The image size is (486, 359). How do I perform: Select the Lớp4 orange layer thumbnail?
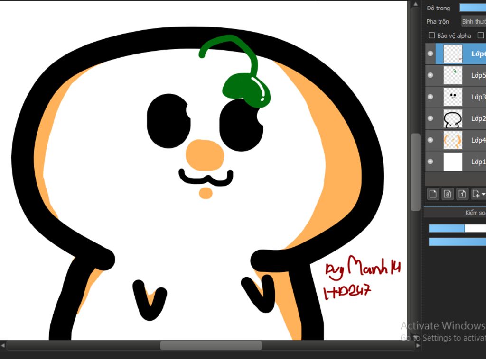tap(453, 140)
